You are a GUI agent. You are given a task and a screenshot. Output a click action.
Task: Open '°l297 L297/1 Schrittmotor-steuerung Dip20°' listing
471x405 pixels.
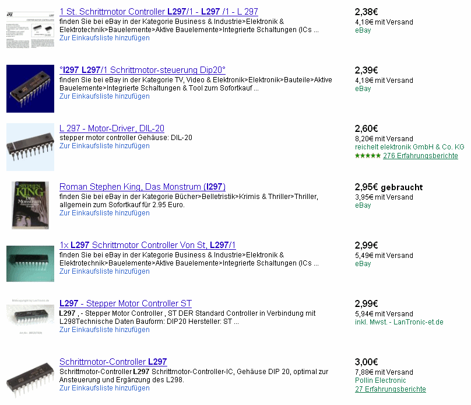(x=142, y=70)
